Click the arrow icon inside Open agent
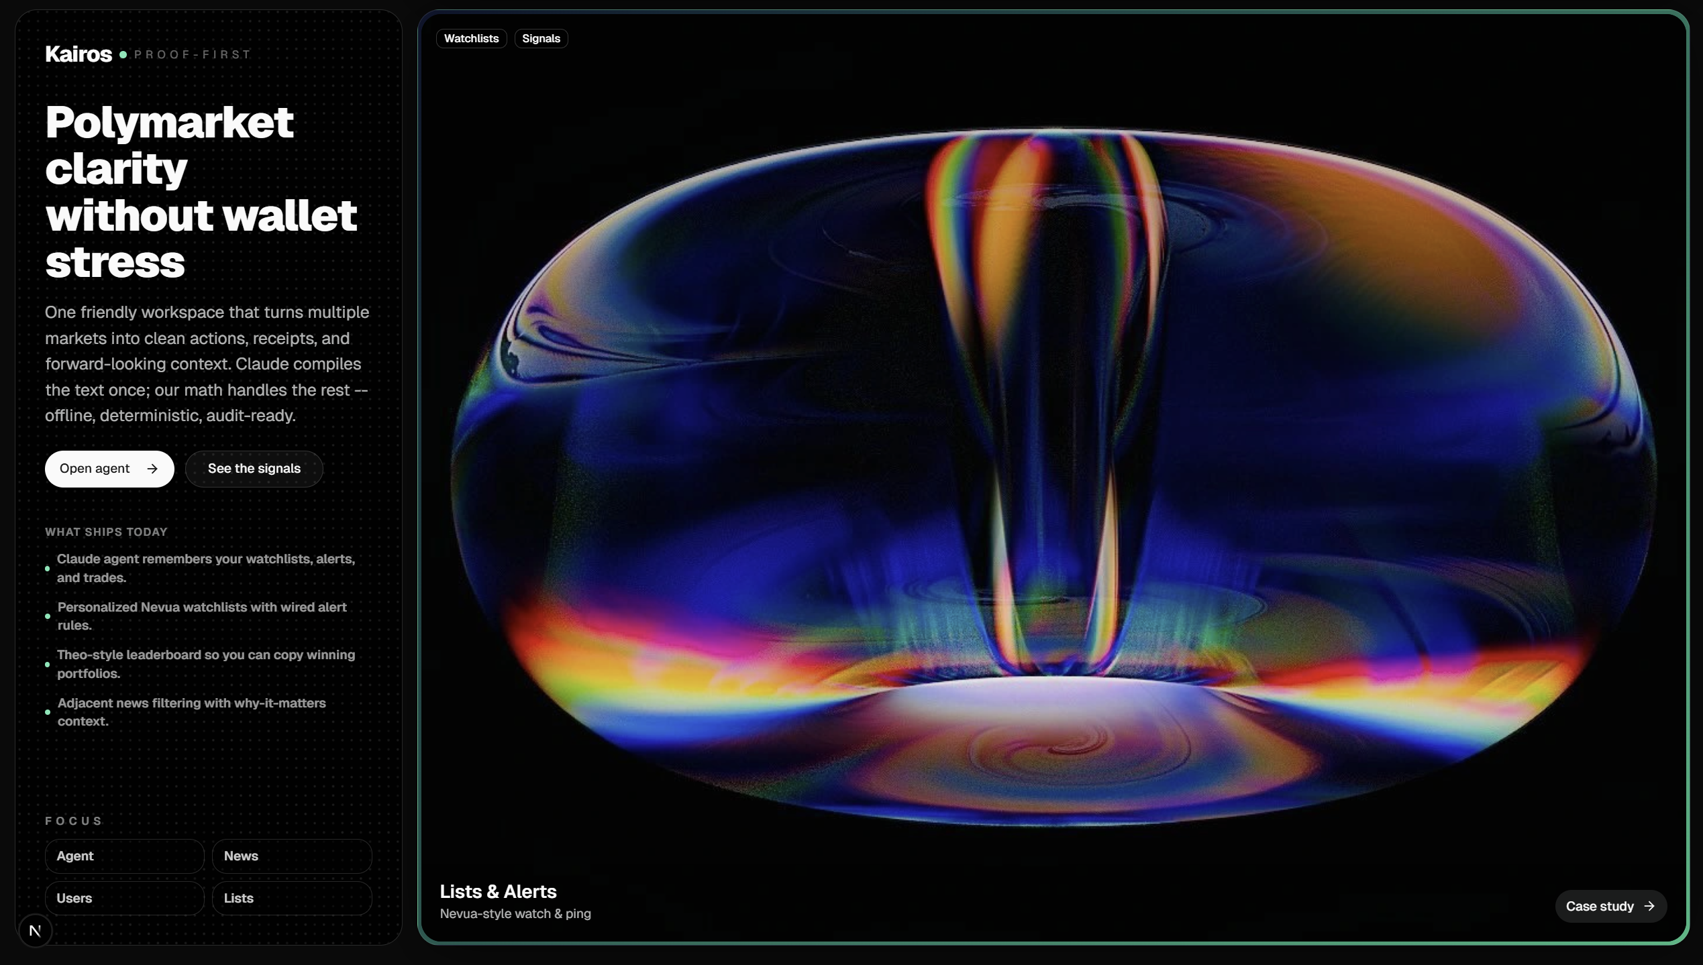 tap(152, 469)
